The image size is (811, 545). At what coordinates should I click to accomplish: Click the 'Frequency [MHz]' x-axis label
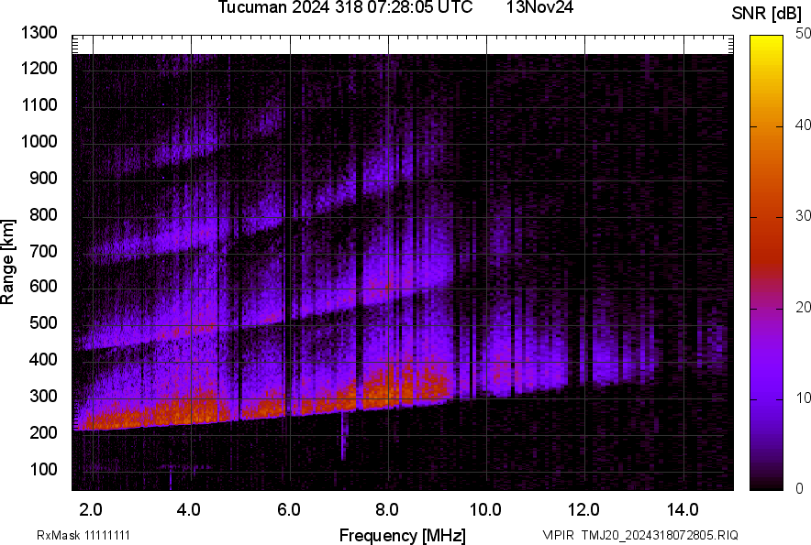coord(402,535)
